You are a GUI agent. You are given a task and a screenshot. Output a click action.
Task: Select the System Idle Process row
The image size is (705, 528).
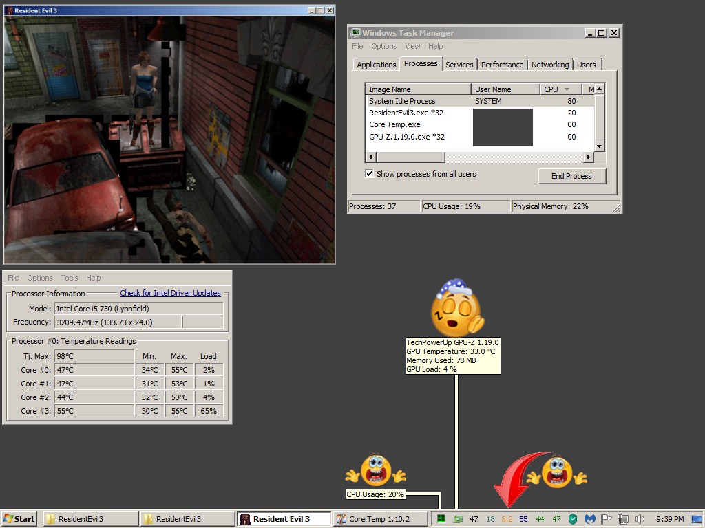pos(480,101)
